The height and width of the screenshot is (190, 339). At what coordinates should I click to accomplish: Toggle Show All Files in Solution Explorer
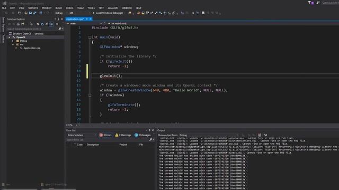51,24
